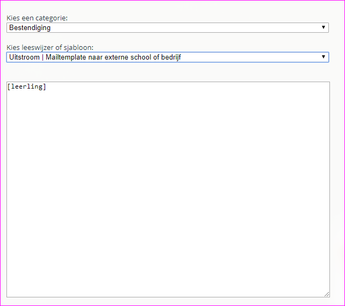This screenshot has height=306, width=345.
Task: Click the arrow on the Uitstroom template dropdown
Action: (323, 57)
